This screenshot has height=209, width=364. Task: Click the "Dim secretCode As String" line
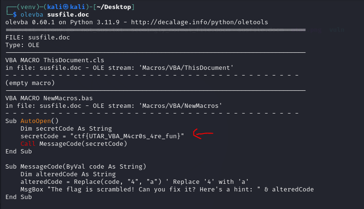point(66,129)
